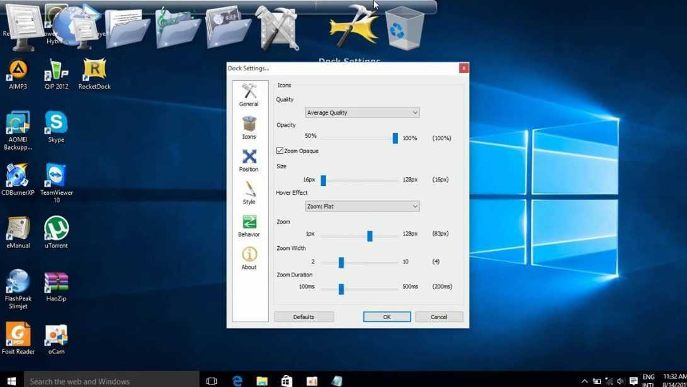Click the Recycle Bin icon in dock
This screenshot has height=387, width=687.
coord(404,28)
